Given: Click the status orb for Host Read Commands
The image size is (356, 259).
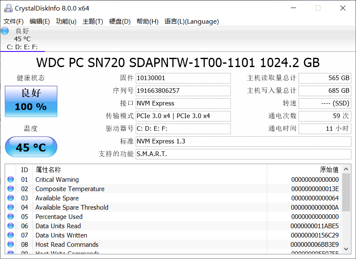Looking at the screenshot, I should pyautogui.click(x=11, y=245).
